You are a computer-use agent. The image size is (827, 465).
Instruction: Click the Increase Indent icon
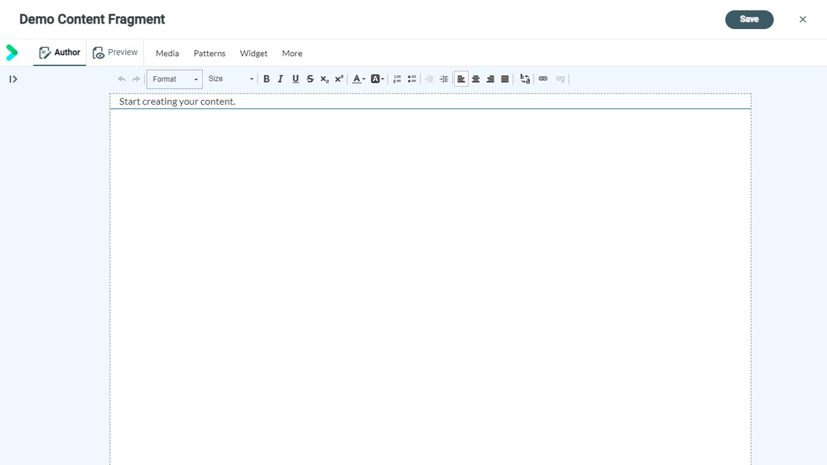coord(444,79)
